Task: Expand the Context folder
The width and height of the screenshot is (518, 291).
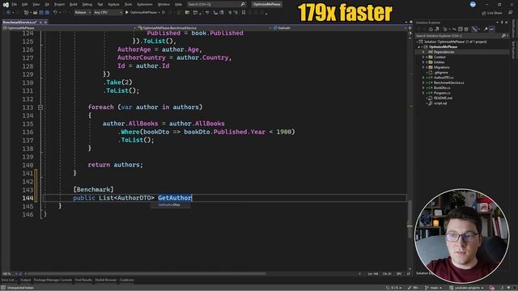Action: point(423,57)
